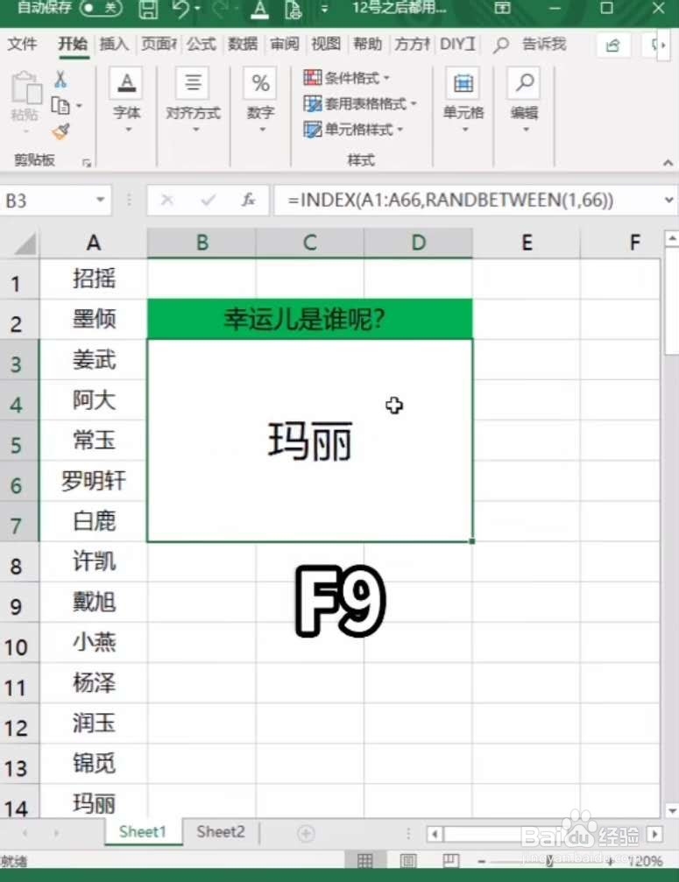
Task: Open 套用表格格式 table format menu
Action: [360, 103]
